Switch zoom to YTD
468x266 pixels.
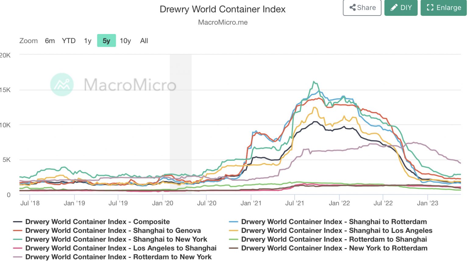(69, 41)
